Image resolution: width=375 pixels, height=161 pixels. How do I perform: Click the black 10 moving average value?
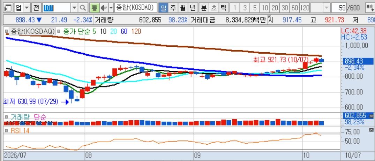tap(103, 31)
